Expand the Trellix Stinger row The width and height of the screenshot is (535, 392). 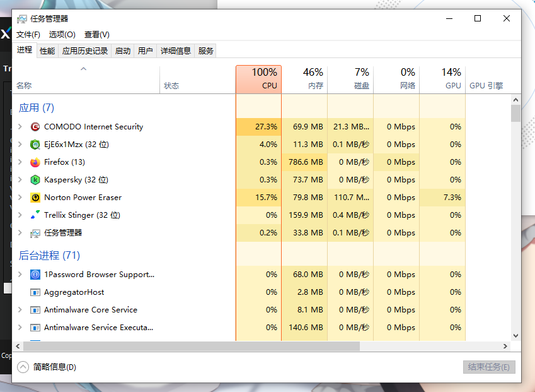coord(20,215)
